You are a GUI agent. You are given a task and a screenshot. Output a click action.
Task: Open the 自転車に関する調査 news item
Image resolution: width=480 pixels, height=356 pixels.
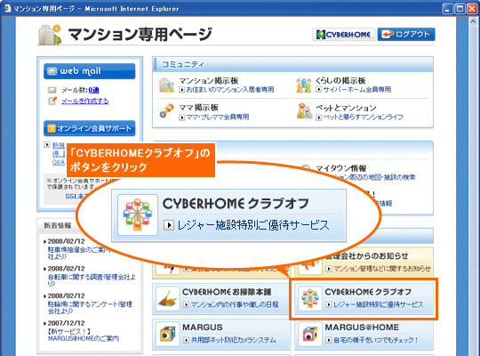[92, 280]
